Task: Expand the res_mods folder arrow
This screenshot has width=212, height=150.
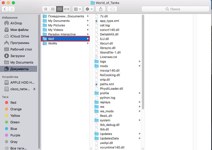Action: tap(139, 111)
